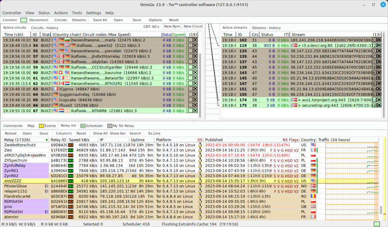Image resolution: width=388 pixels, height=227 pixels.
Task: Click the Scheduler 'On' indicator icon
Action: [83, 126]
